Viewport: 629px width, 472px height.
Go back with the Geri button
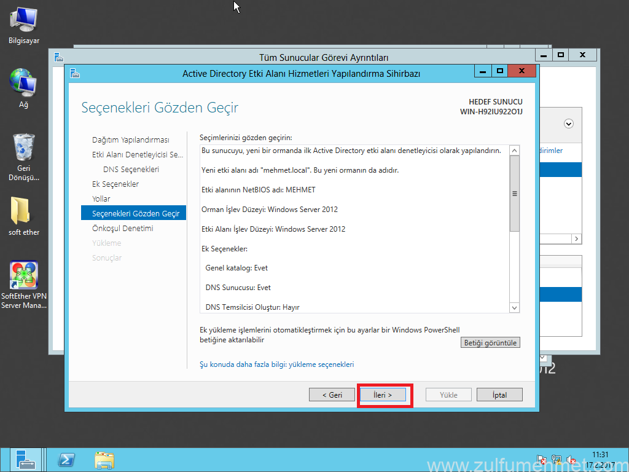tap(332, 395)
